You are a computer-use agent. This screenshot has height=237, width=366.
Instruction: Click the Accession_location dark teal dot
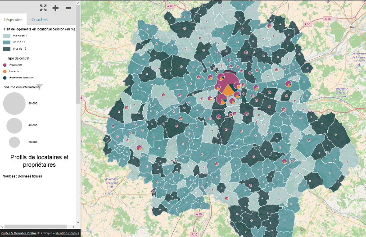[5, 77]
